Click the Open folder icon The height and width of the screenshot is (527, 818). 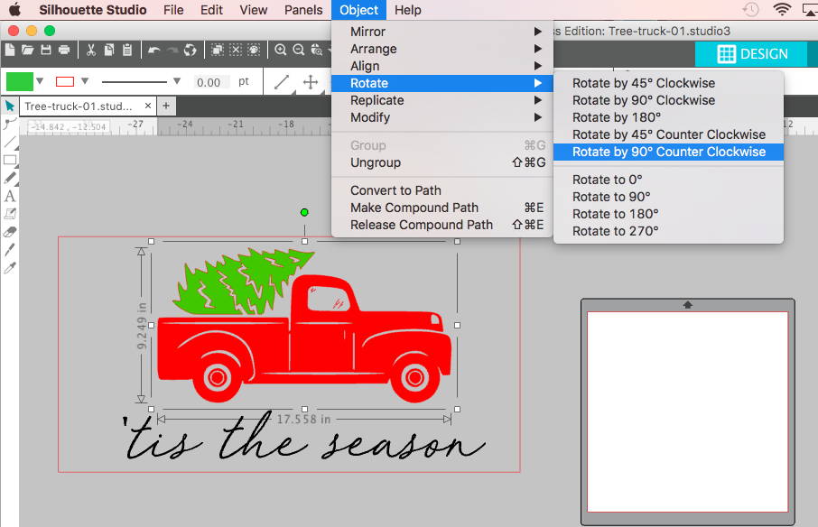pyautogui.click(x=28, y=50)
